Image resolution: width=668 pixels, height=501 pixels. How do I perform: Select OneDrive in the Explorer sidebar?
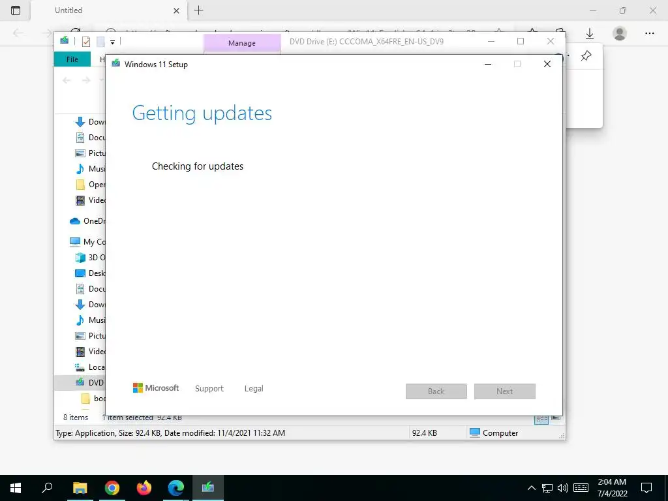tap(87, 220)
